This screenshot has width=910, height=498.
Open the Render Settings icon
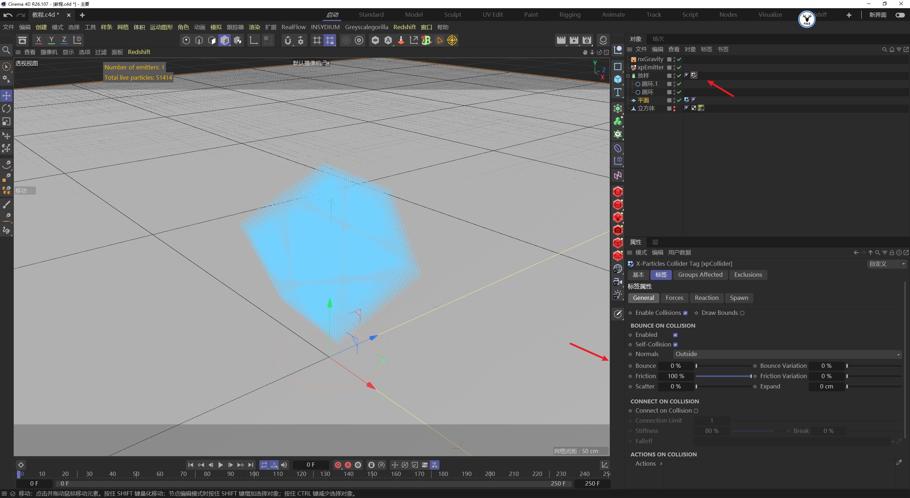[587, 40]
